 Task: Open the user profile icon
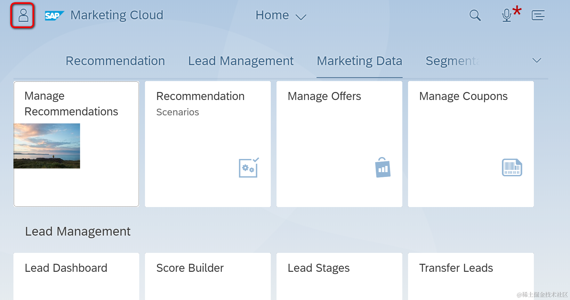(x=23, y=15)
